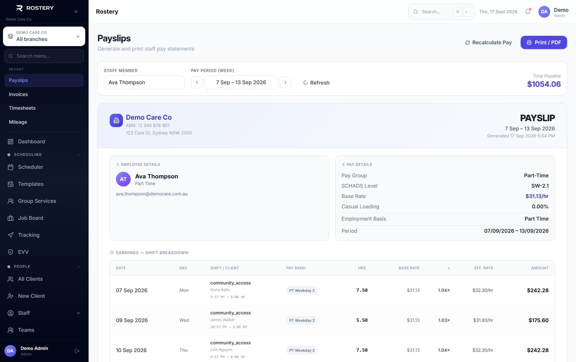Viewport: 576px width, 362px height.
Task: Click the Tracking navigation arrow icon
Action: tap(10, 235)
